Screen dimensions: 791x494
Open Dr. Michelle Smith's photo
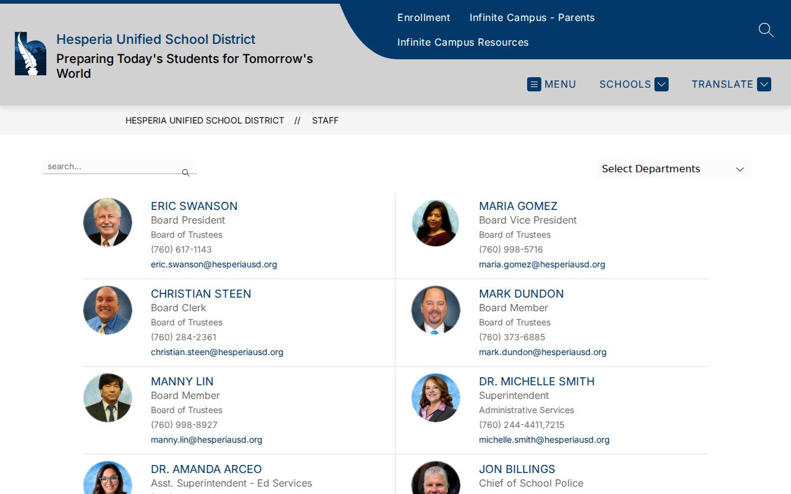pos(436,398)
